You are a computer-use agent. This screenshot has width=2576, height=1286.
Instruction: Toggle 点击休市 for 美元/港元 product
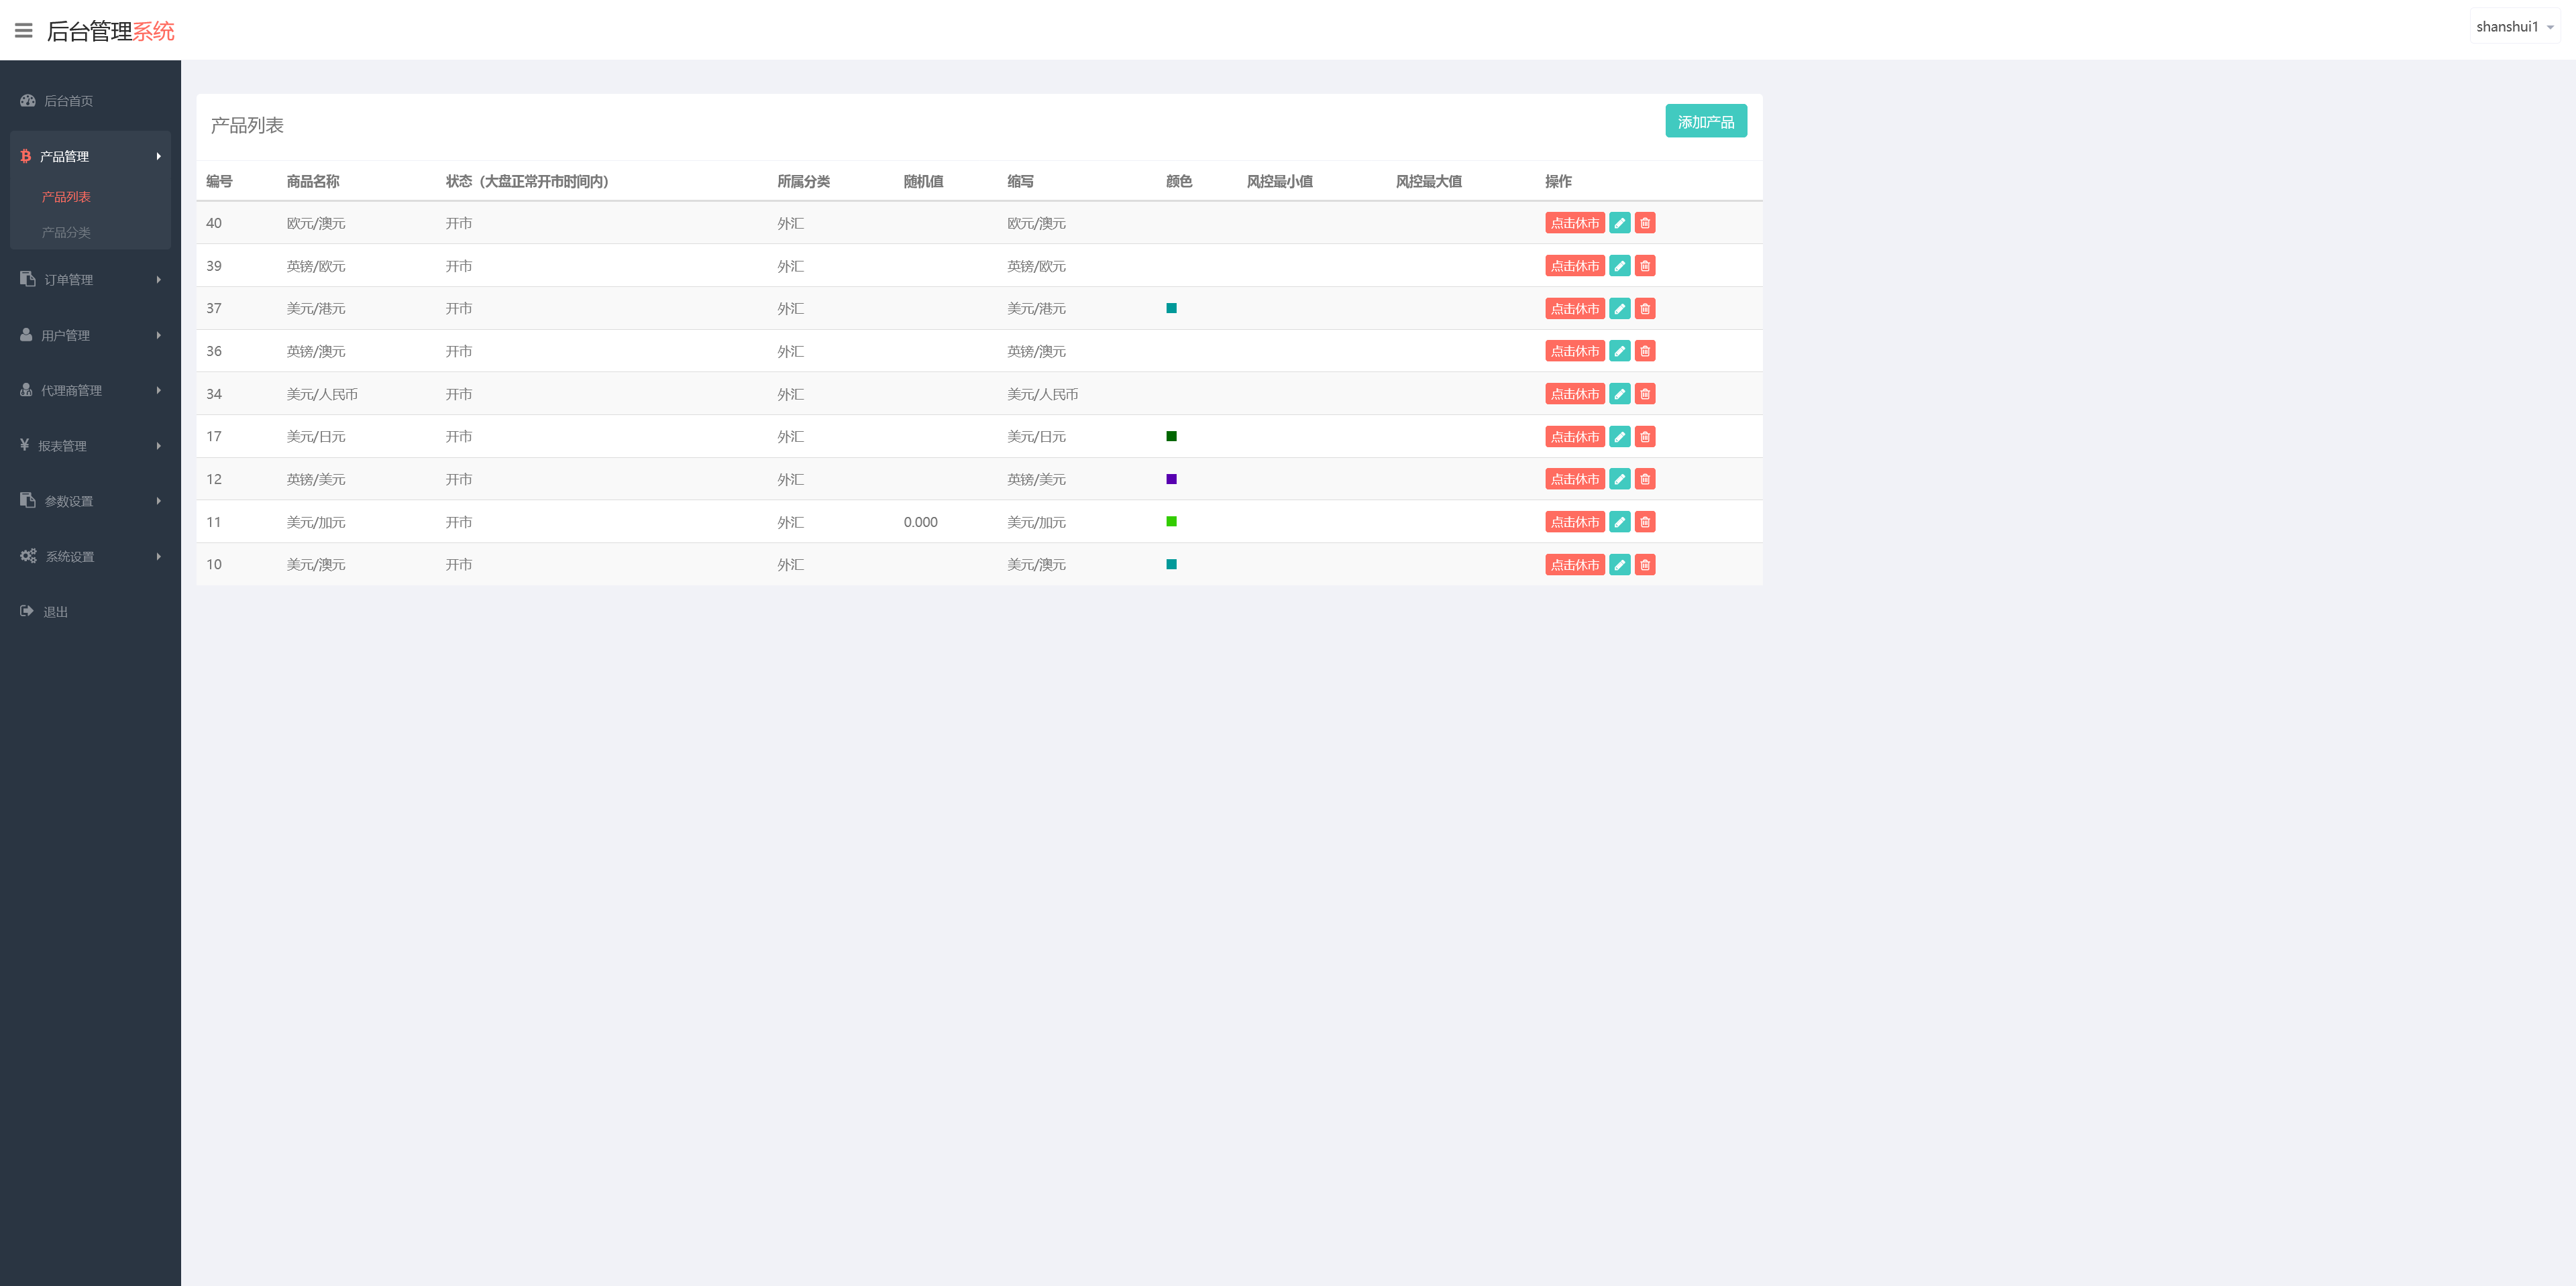tap(1574, 308)
